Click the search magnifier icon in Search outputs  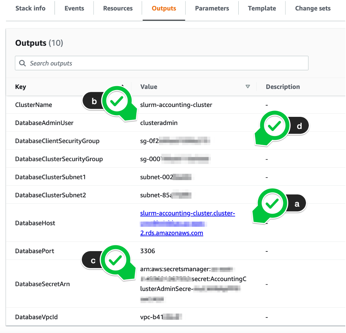pos(22,63)
